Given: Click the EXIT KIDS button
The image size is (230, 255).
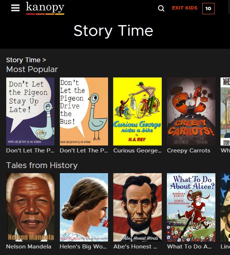Looking at the screenshot, I should coord(185,8).
